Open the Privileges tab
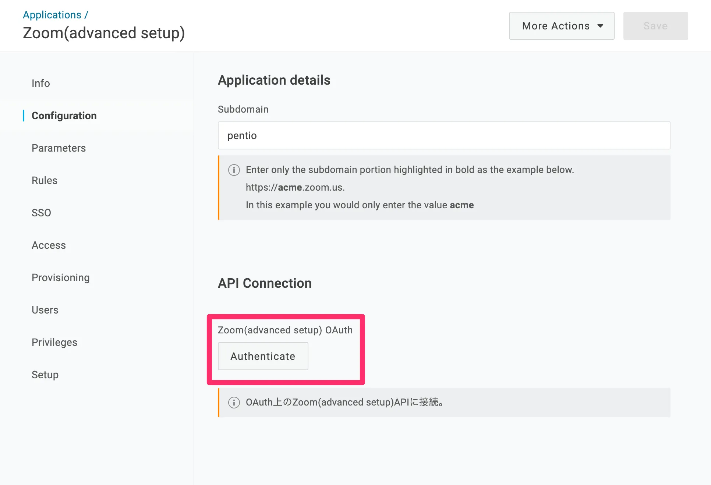Image resolution: width=711 pixels, height=485 pixels. [x=54, y=342]
